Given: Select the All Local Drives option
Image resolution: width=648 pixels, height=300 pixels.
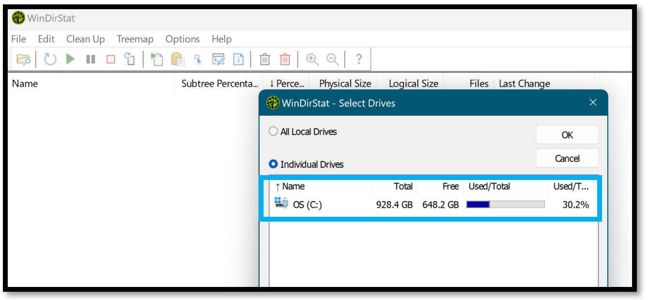Looking at the screenshot, I should tap(273, 131).
